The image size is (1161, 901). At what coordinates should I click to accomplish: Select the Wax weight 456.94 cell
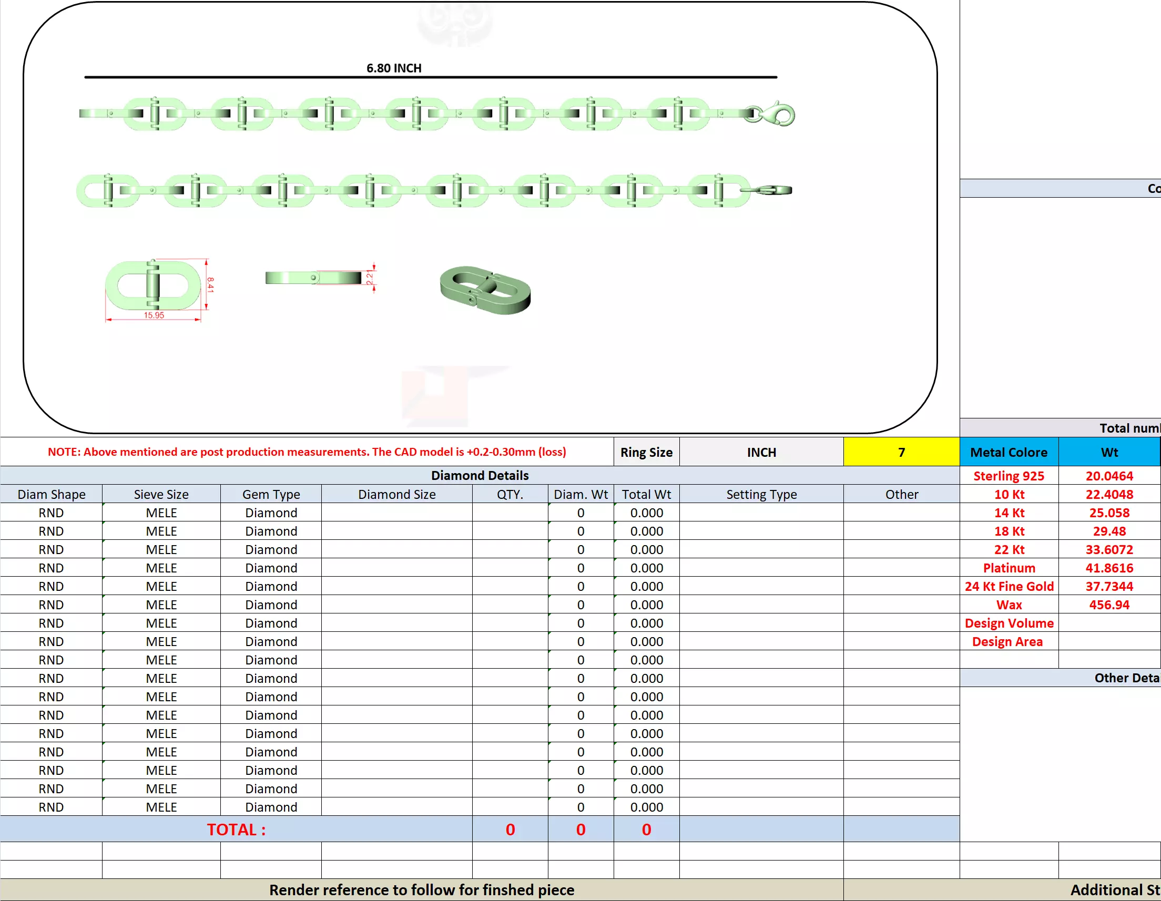point(1109,605)
